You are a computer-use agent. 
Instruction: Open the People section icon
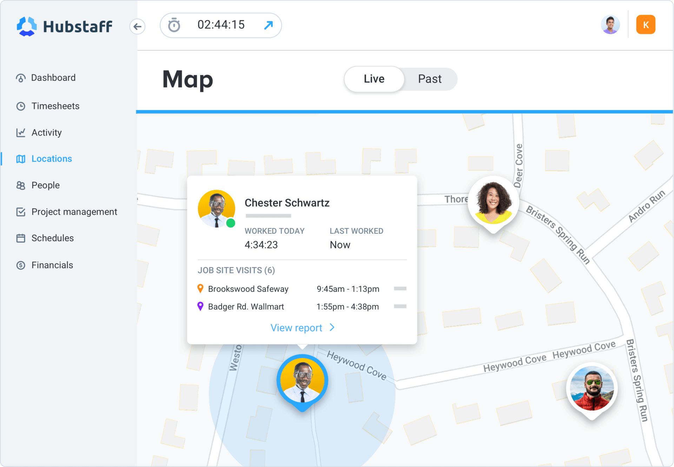click(x=21, y=185)
